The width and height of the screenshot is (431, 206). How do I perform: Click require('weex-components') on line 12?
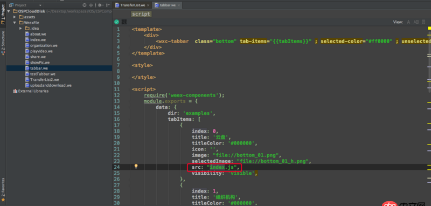pos(184,95)
